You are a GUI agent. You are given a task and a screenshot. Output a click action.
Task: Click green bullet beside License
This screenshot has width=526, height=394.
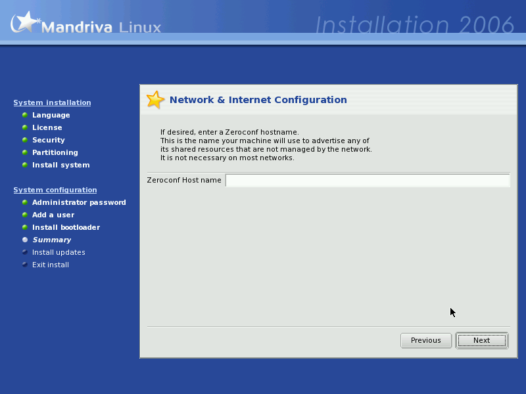point(25,127)
